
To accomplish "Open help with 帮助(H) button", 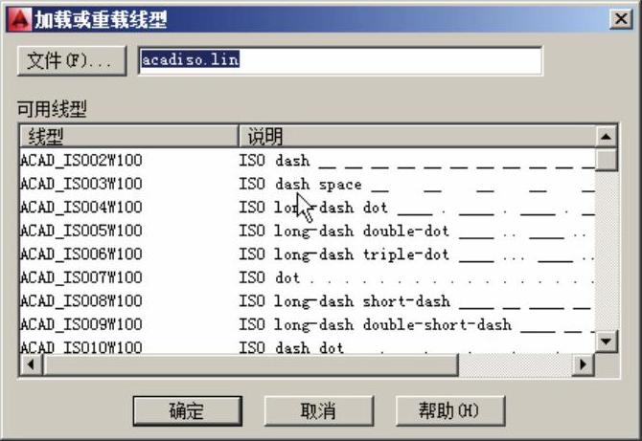I will [448, 410].
